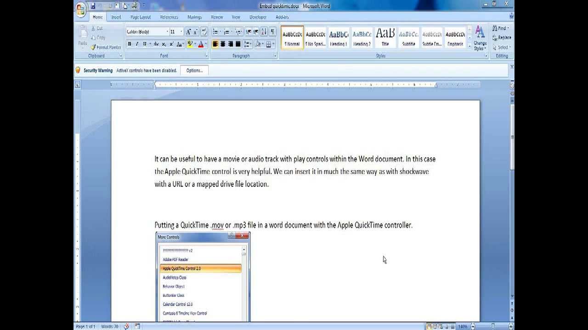Open the Mailings tab

[x=195, y=17]
